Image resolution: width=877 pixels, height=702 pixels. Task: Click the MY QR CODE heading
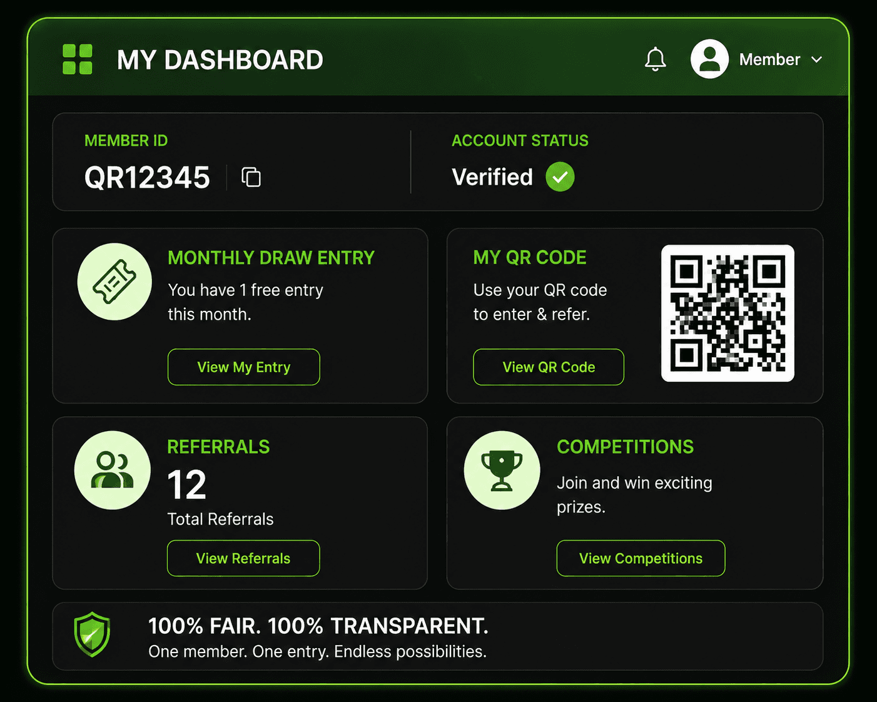coord(530,257)
